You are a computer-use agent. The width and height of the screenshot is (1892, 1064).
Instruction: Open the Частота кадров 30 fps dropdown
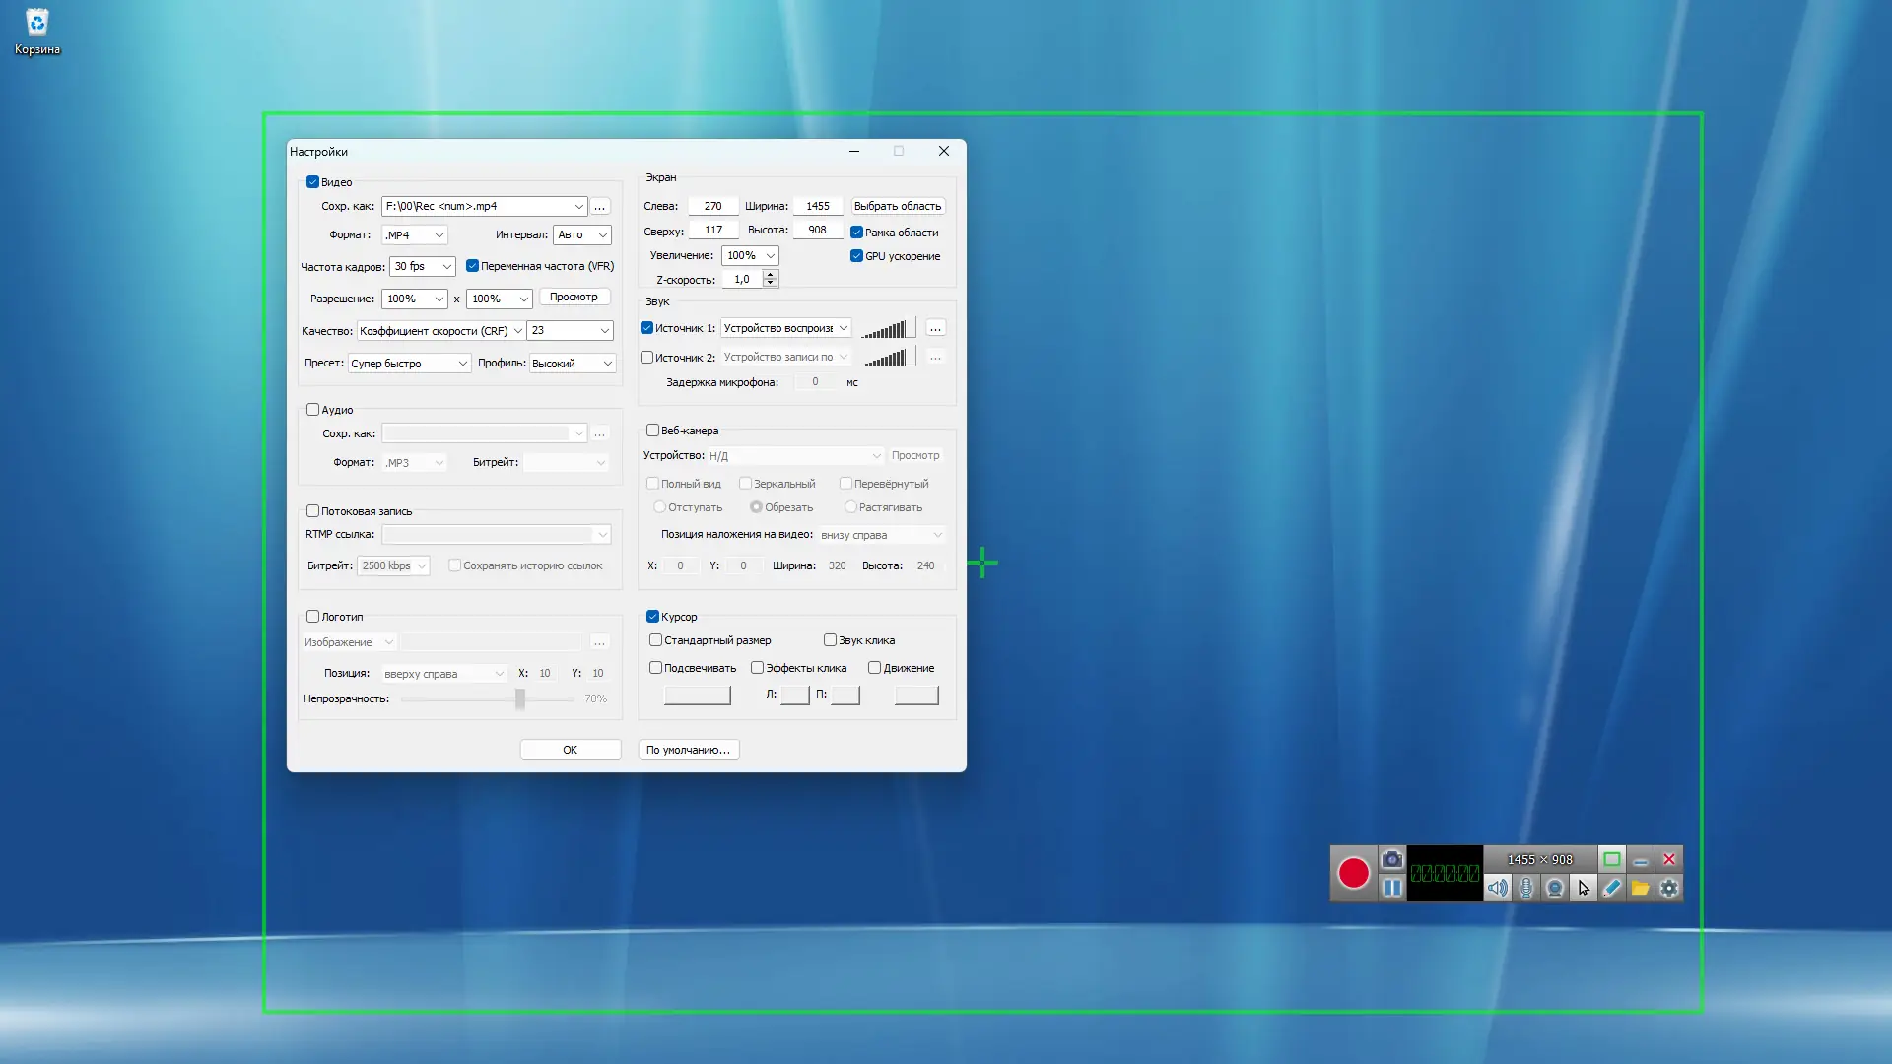(x=423, y=266)
